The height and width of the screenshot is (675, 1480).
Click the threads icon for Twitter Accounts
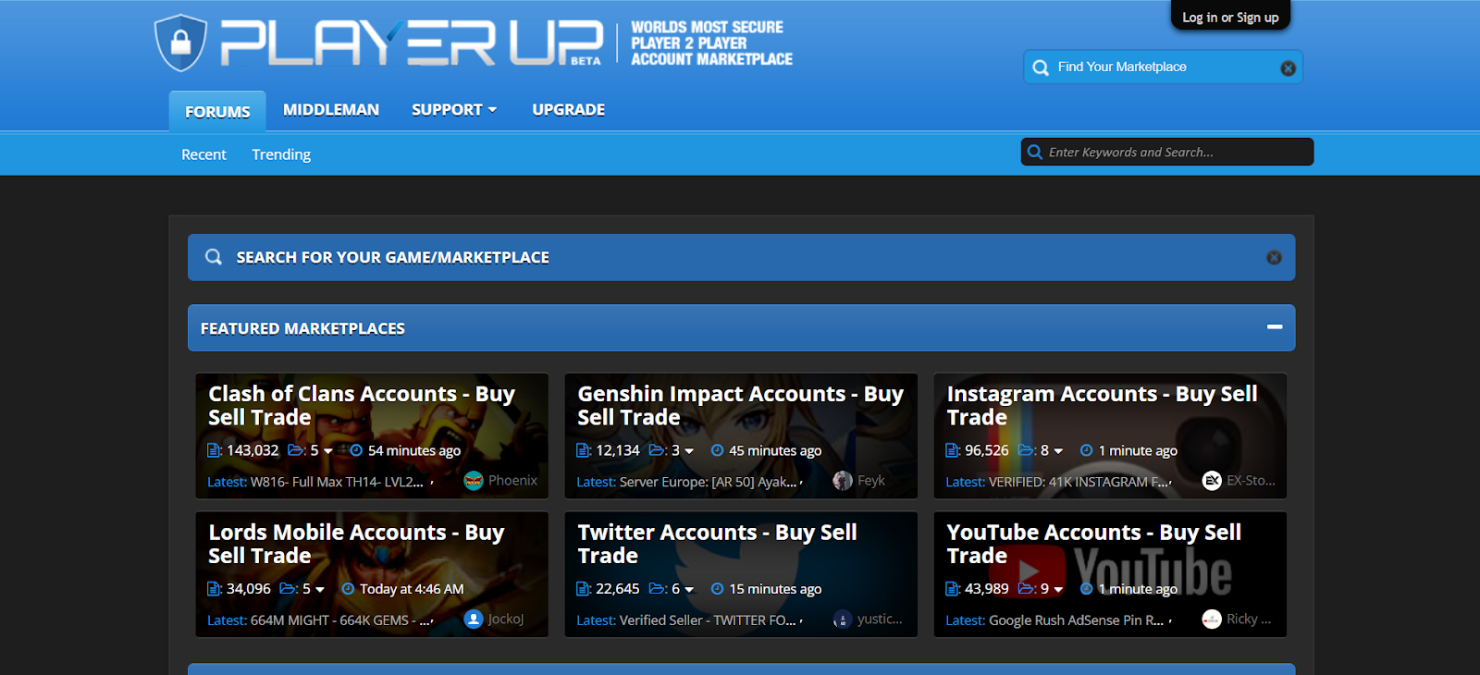point(583,589)
